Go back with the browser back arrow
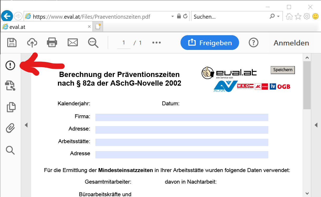 tap(7, 16)
